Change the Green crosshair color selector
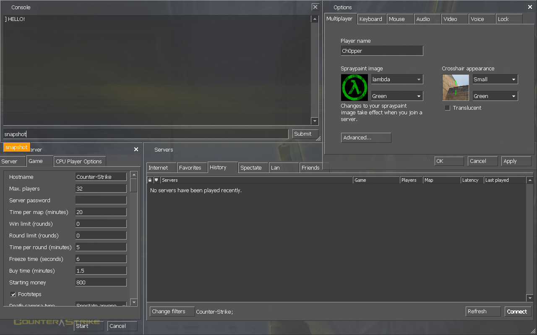The height and width of the screenshot is (335, 537). (495, 96)
